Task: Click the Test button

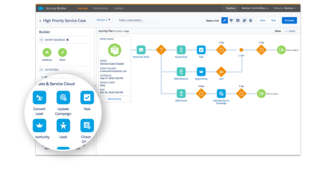Action: pyautogui.click(x=274, y=20)
